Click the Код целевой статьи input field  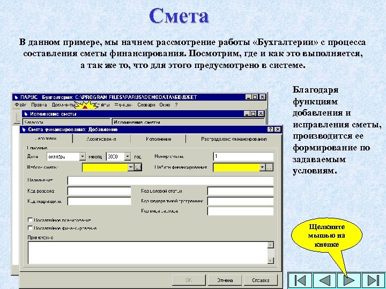coord(241,191)
